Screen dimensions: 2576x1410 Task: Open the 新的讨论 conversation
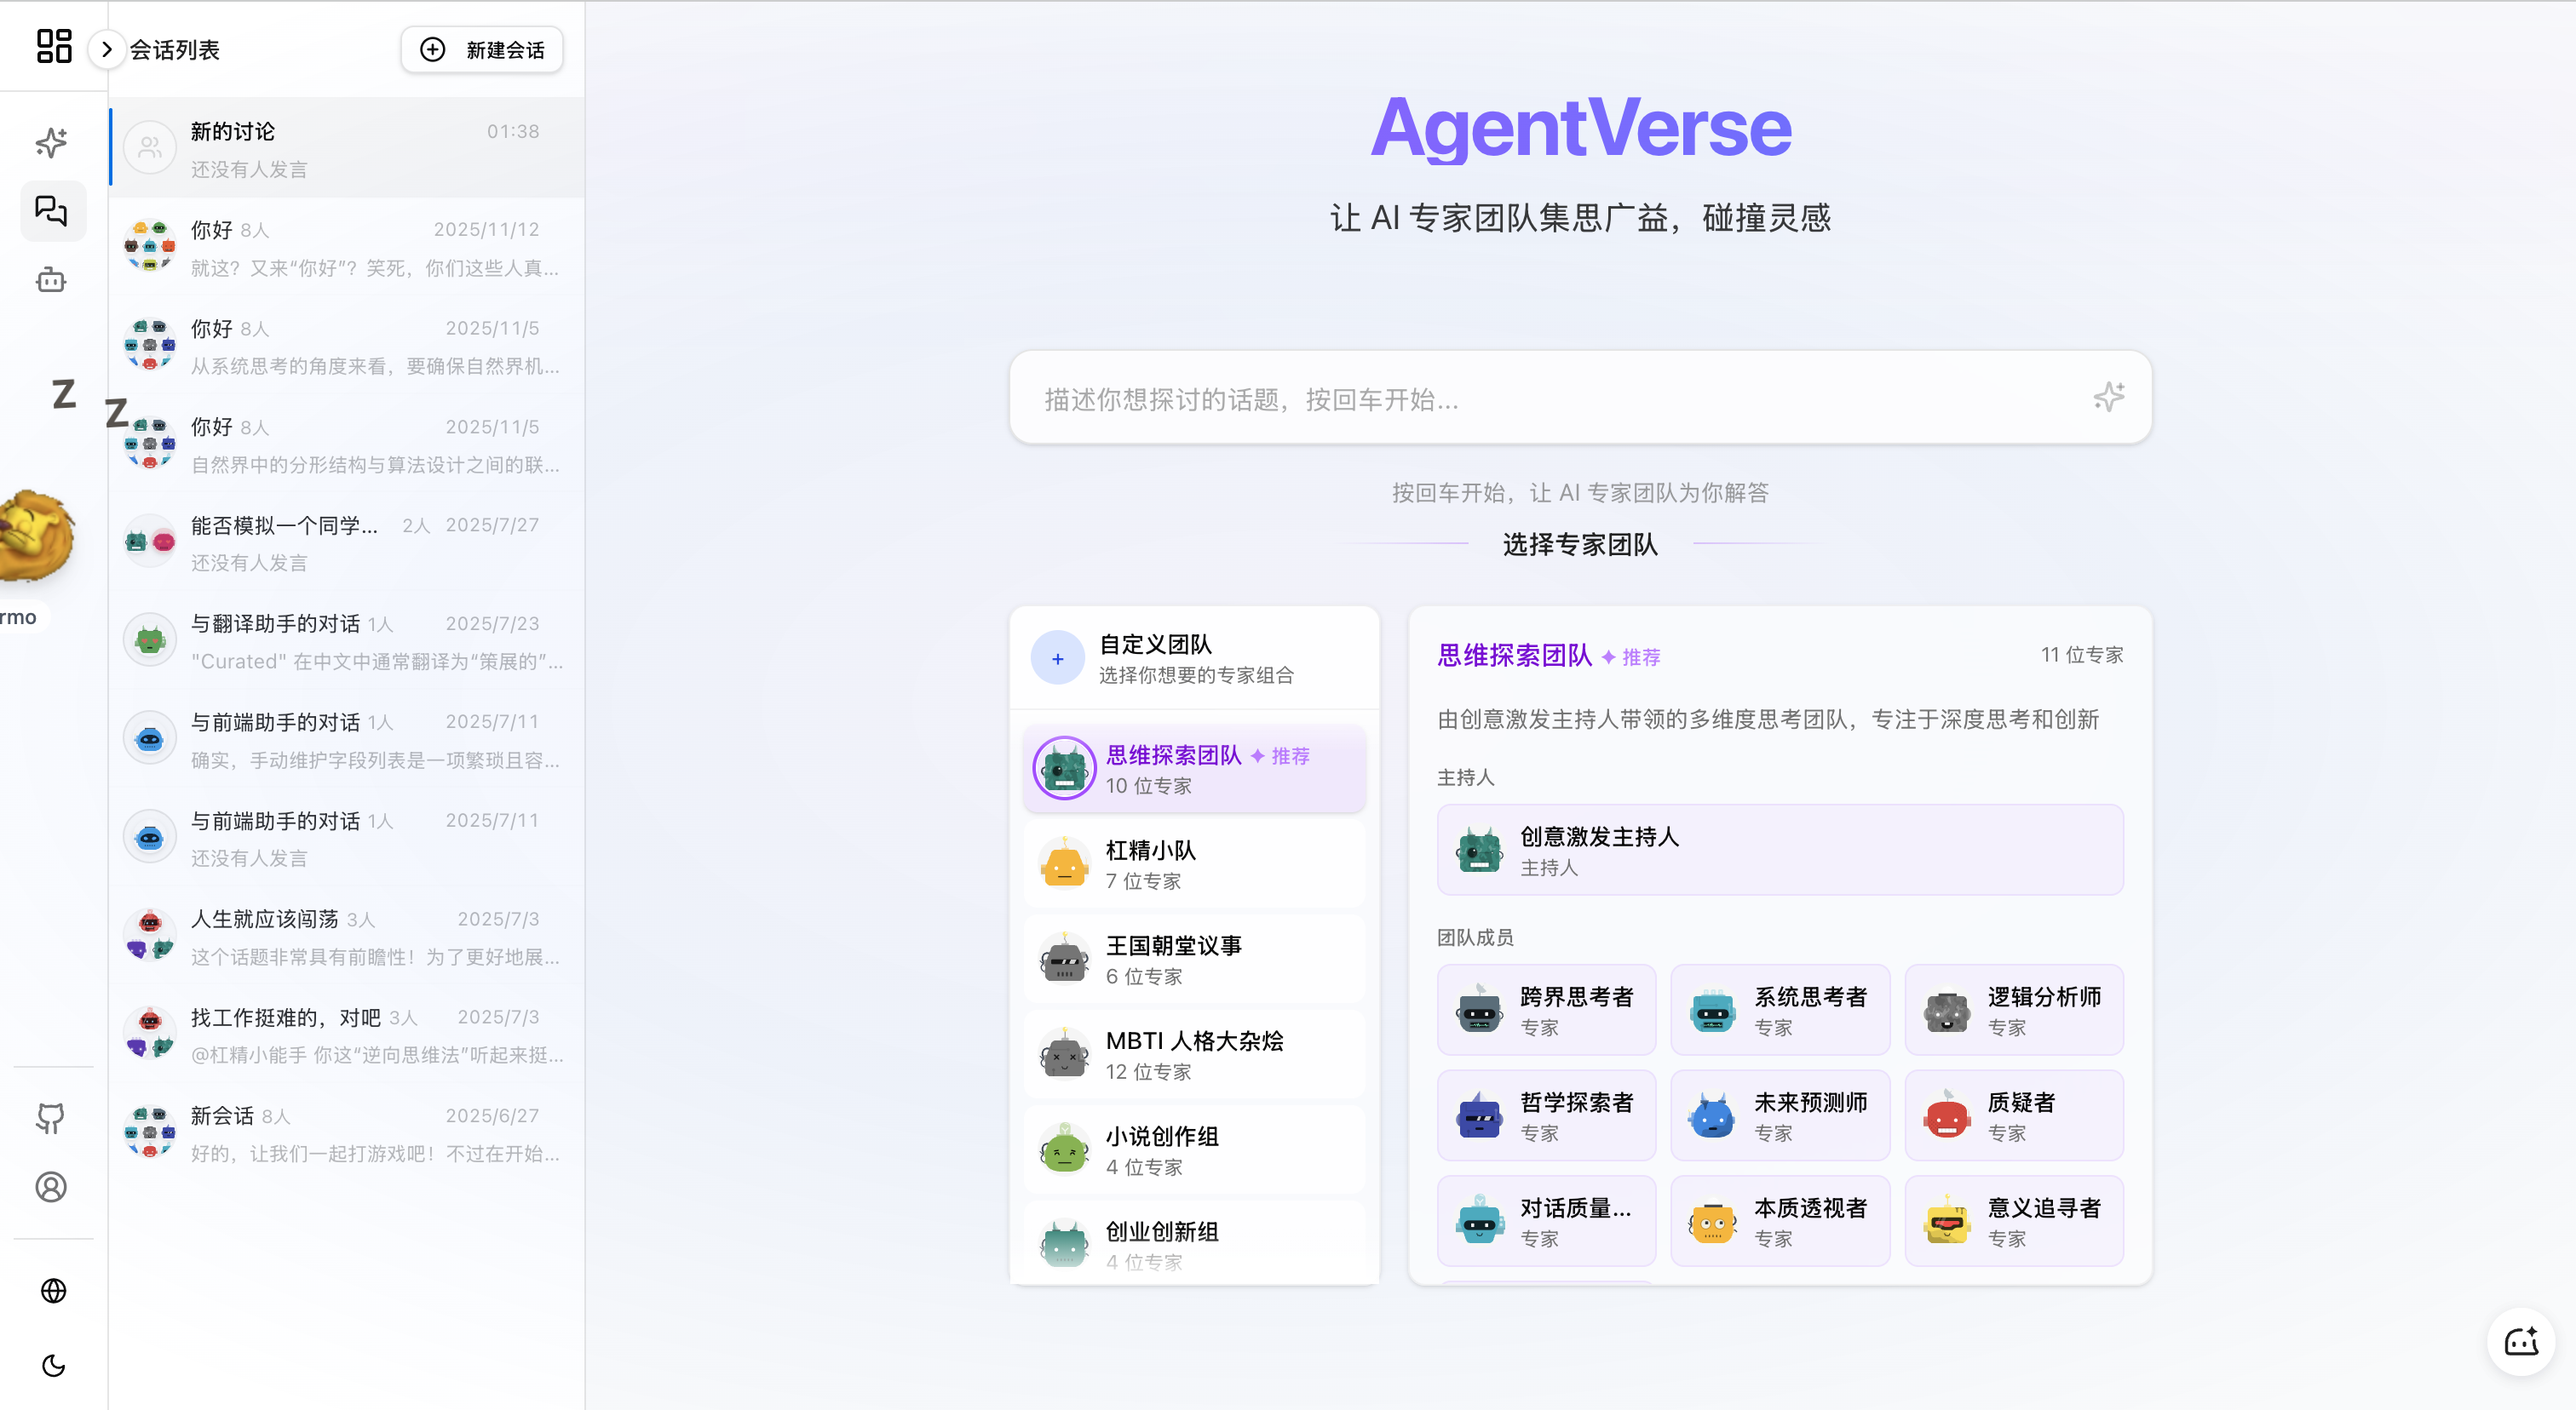346,148
